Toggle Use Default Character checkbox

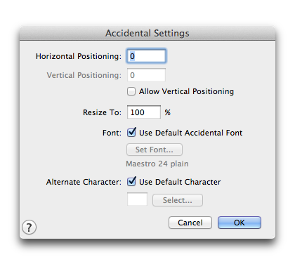(x=131, y=182)
